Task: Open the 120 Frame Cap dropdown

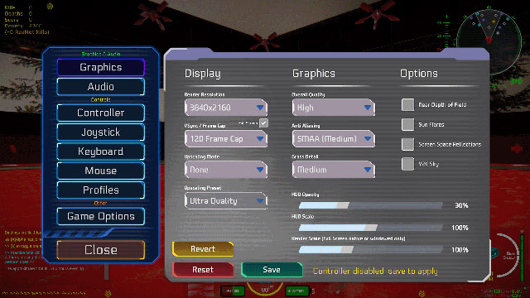Action: coord(226,138)
